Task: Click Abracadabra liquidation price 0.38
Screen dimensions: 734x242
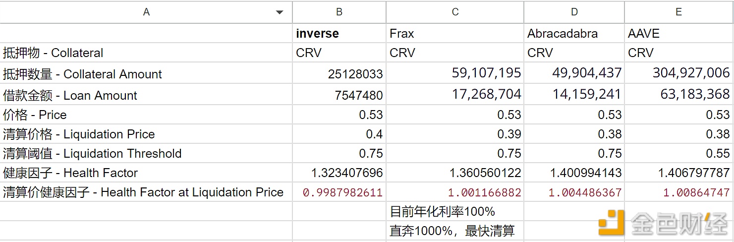Action: [x=574, y=134]
